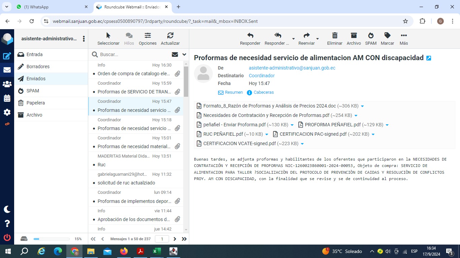Open message in new window icon
This screenshot has height=258, width=460.
coord(429,58)
